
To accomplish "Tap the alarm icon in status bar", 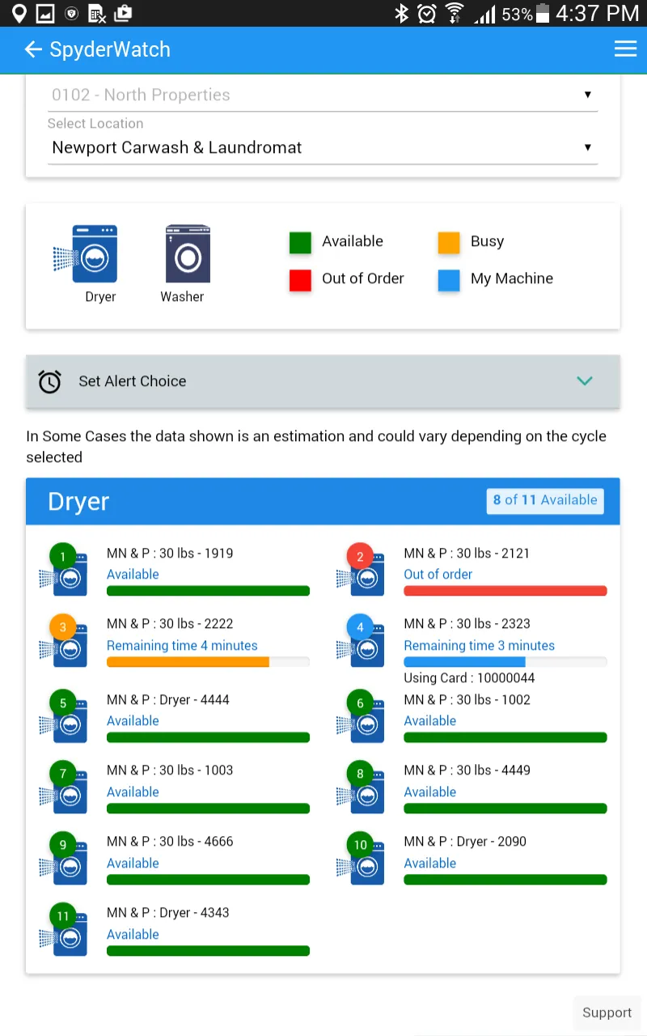I will [x=427, y=13].
